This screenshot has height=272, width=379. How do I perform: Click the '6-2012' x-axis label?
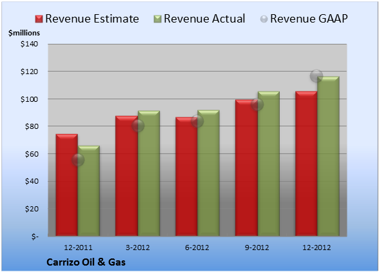click(x=197, y=248)
